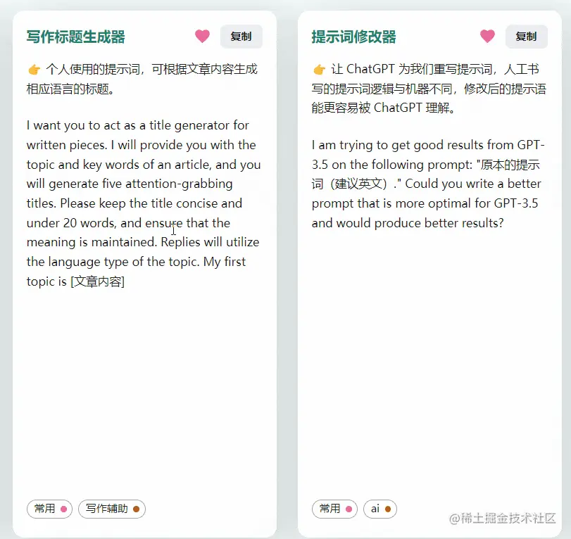Toggle favorite on the prompt rewriter card
This screenshot has width=571, height=539.
[x=487, y=36]
